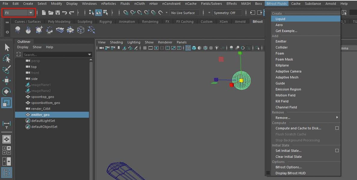Click the wavy foam shelf icon
The height and width of the screenshot is (180, 357).
[x=60, y=30]
